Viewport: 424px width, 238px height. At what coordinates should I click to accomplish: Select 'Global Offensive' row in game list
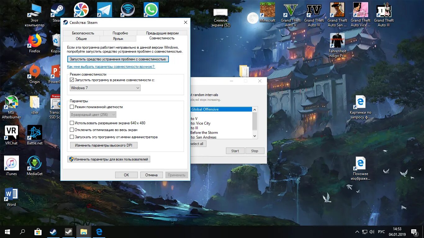tap(221, 109)
